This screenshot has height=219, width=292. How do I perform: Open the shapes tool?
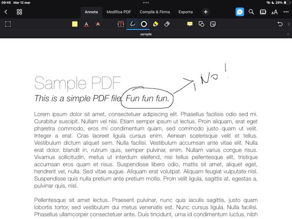202,24
